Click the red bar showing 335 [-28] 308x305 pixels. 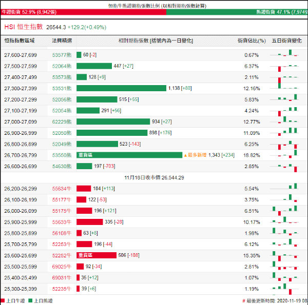coord(89,222)
